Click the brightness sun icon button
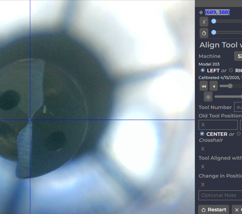This screenshot has width=242, height=214. pos(208,97)
